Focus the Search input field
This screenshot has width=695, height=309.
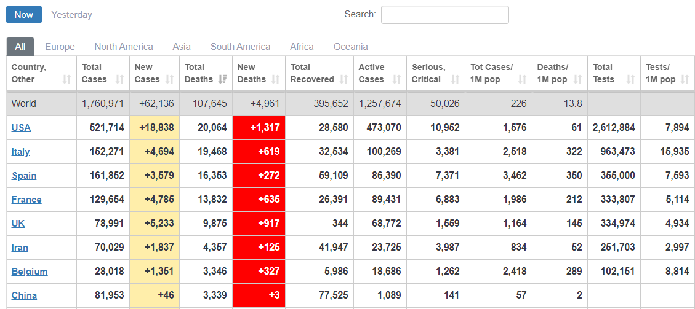pyautogui.click(x=444, y=15)
